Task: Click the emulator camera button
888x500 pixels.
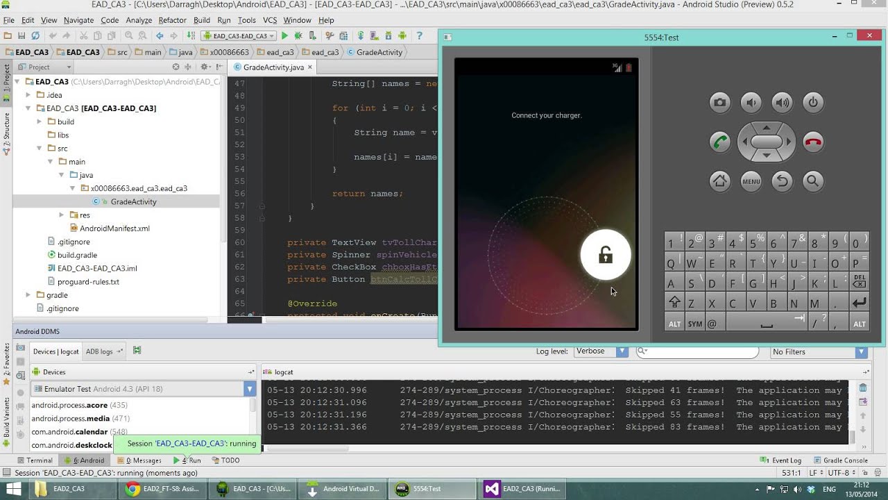Action: [x=720, y=103]
